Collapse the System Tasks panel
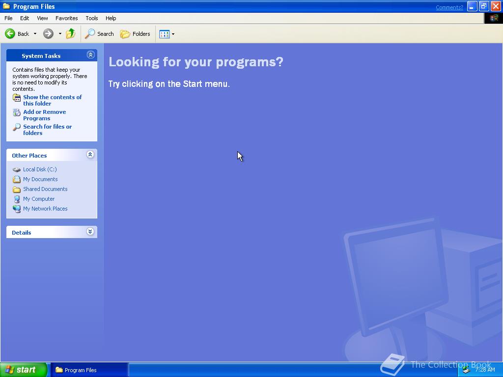Image resolution: width=503 pixels, height=377 pixels. pyautogui.click(x=90, y=55)
